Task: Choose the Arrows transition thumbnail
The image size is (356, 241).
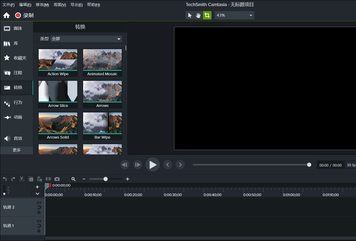Action: click(102, 94)
